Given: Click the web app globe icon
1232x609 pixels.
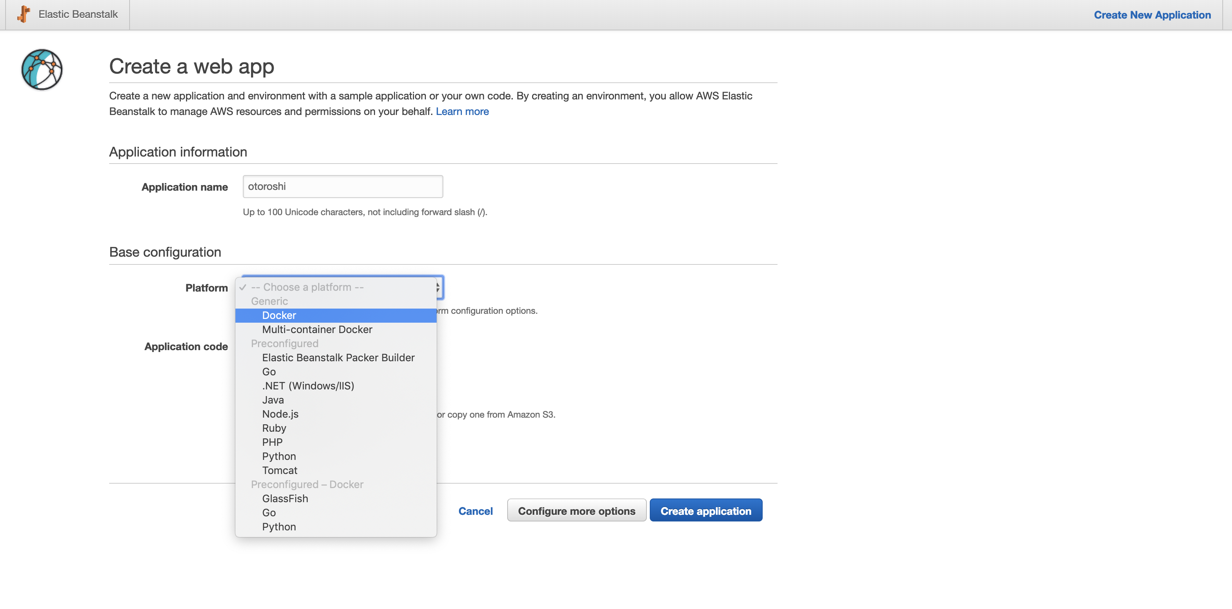Looking at the screenshot, I should click(42, 70).
